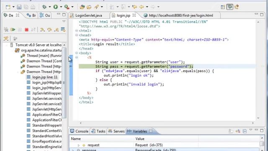Click the Debug view vertical scrollbar
The height and width of the screenshot is (151, 268).
(x=64, y=83)
